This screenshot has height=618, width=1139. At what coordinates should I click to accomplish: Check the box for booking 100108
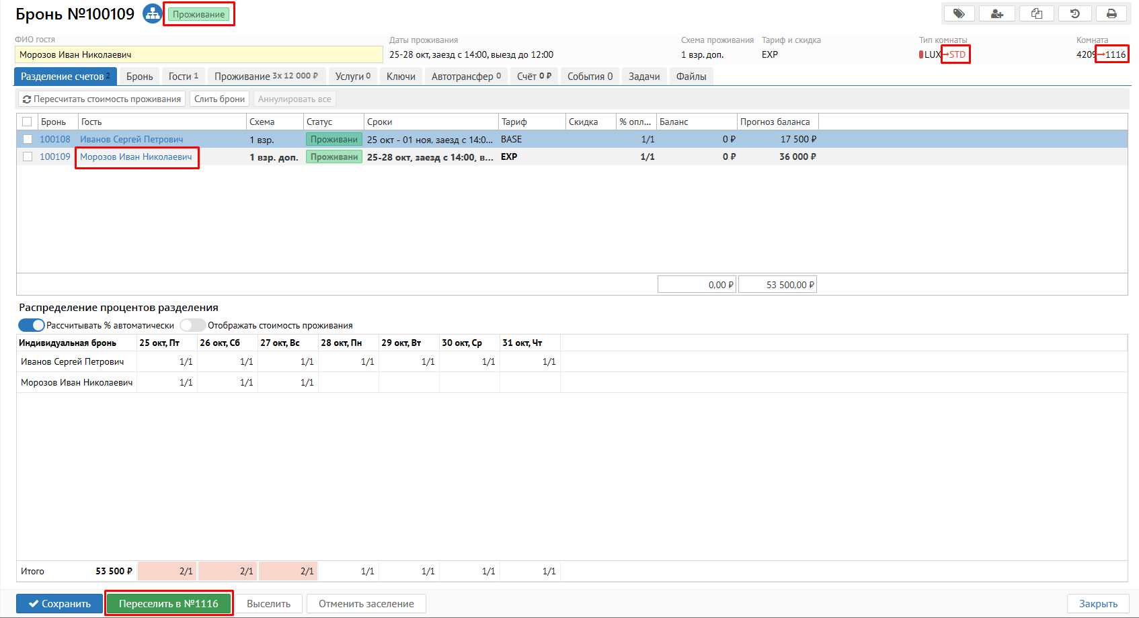coord(28,139)
